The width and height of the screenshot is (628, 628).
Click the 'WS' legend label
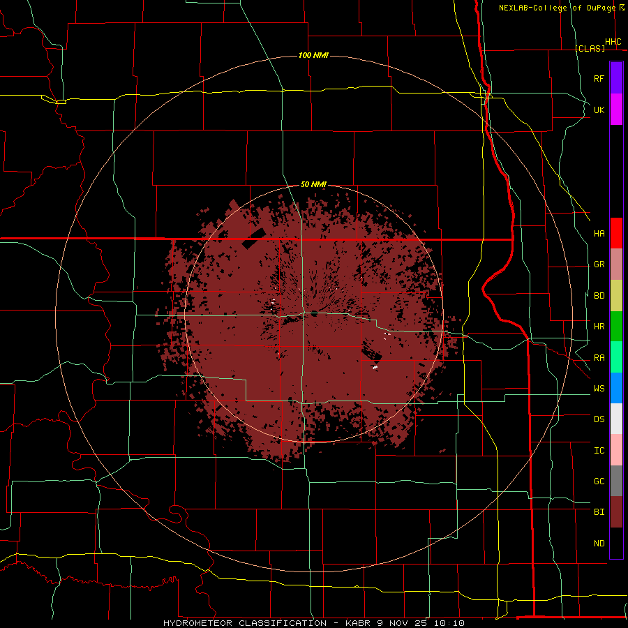[599, 389]
